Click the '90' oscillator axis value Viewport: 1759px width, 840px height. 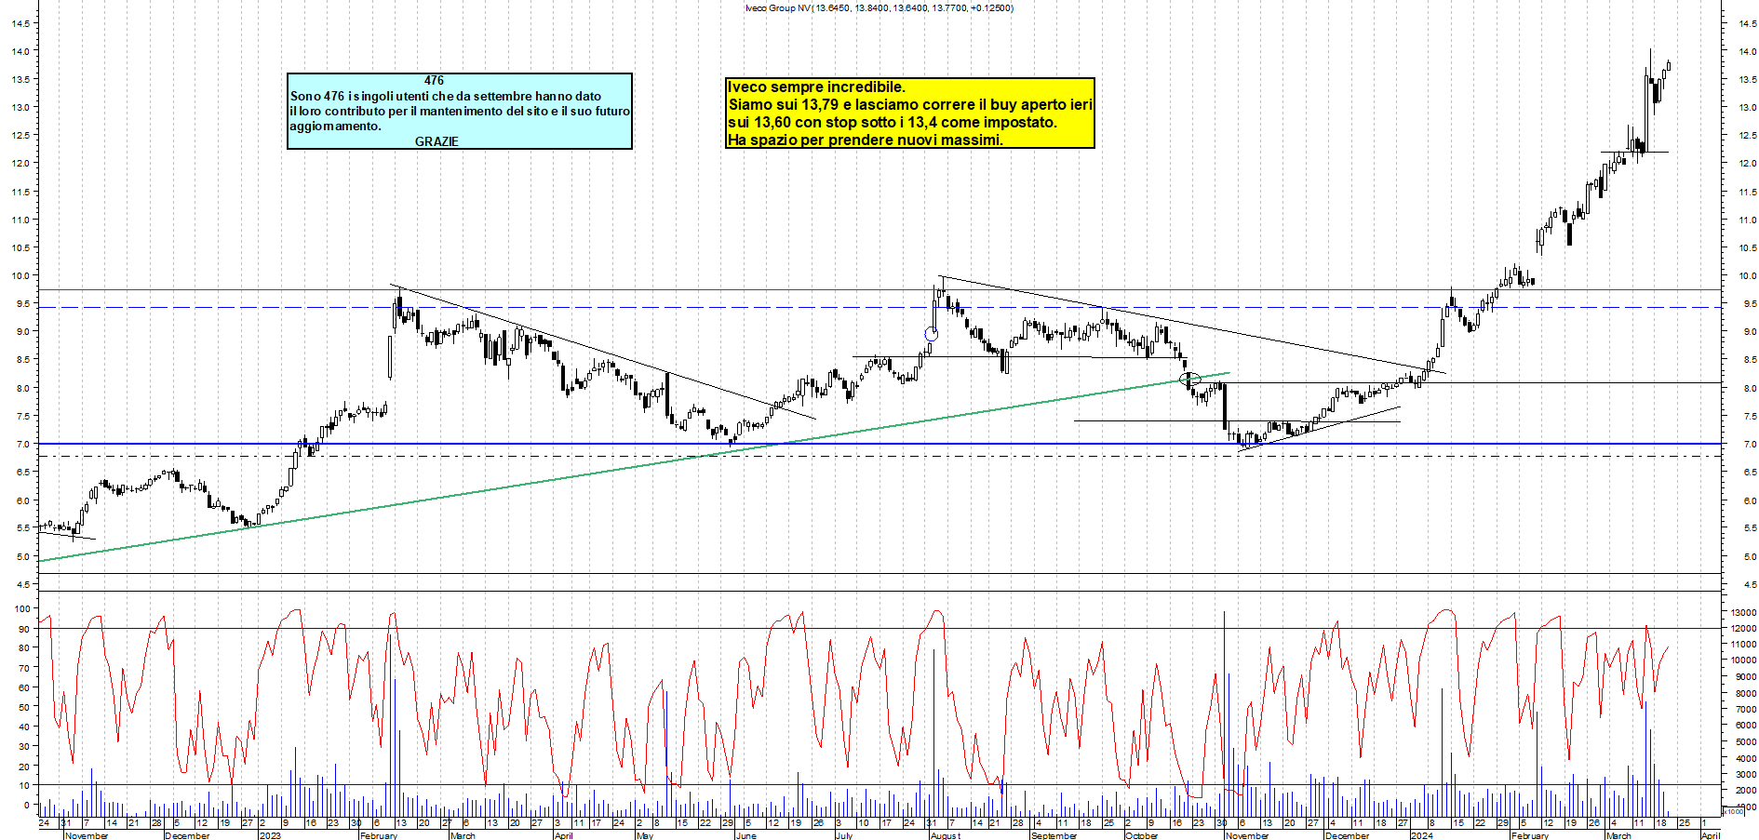(23, 629)
